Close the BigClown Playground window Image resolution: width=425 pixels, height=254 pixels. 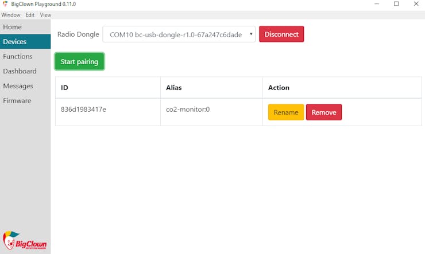click(416, 4)
